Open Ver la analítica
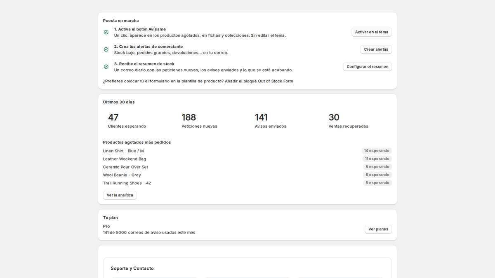This screenshot has width=495, height=278. point(120,195)
